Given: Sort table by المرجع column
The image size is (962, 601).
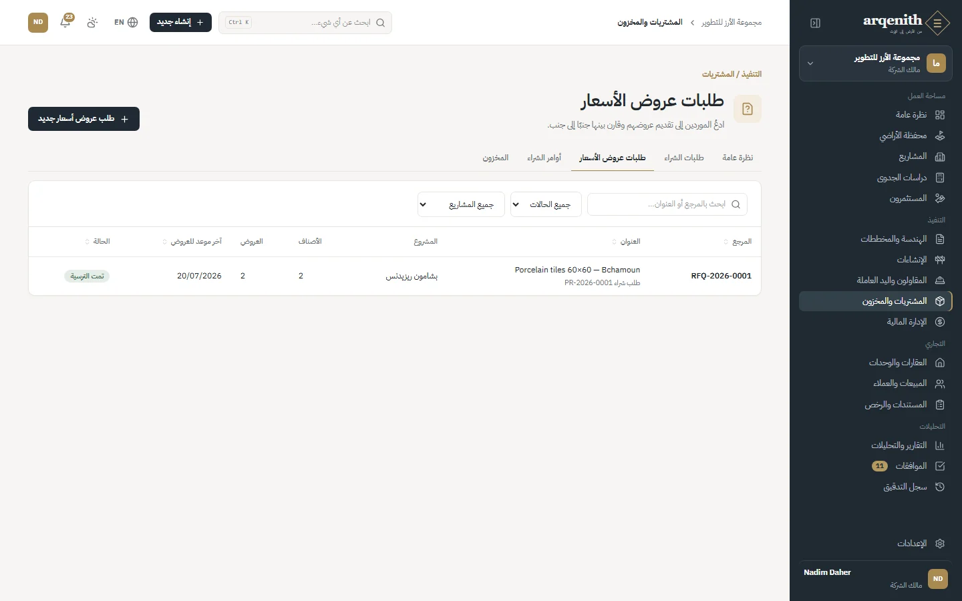Looking at the screenshot, I should coord(738,242).
